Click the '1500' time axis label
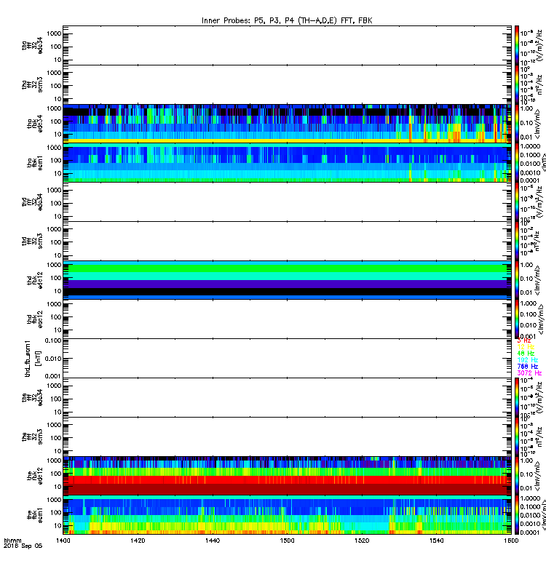The image size is (546, 582). [287, 541]
